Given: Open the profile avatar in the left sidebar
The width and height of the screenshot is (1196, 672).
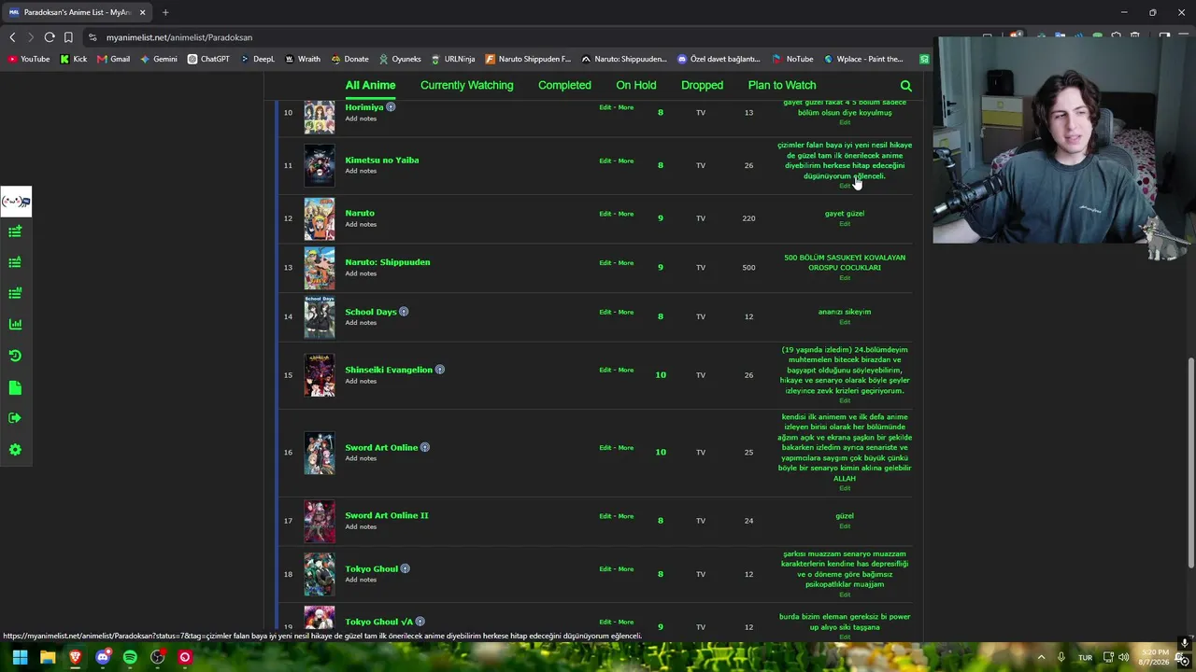Looking at the screenshot, I should tap(16, 201).
